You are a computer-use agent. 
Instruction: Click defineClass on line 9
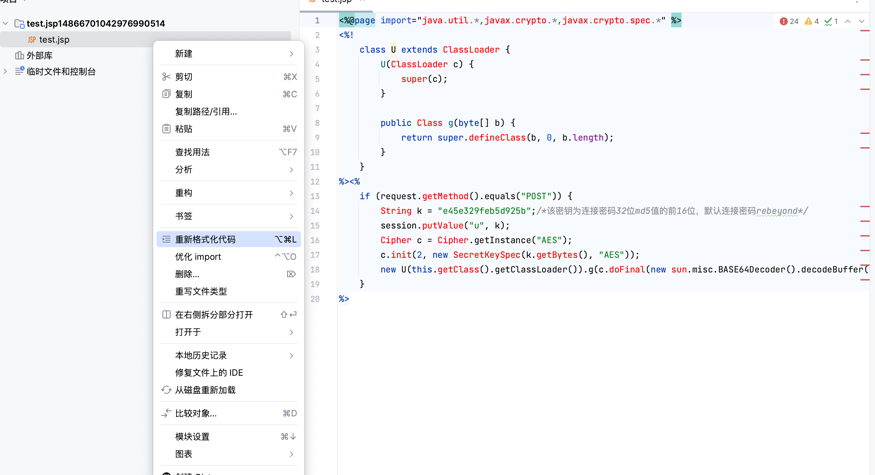[497, 138]
